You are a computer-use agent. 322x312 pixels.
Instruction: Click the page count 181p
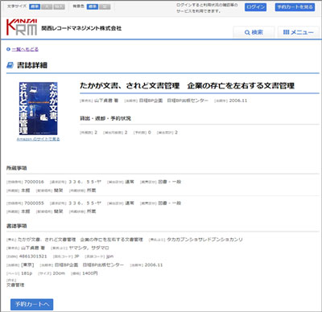click(27, 273)
